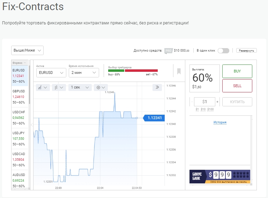Toggle the 'В один клик' switch
268x198 pixels.
(x=223, y=51)
